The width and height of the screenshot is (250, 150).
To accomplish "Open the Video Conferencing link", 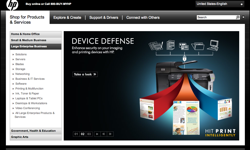I will click(x=27, y=108).
